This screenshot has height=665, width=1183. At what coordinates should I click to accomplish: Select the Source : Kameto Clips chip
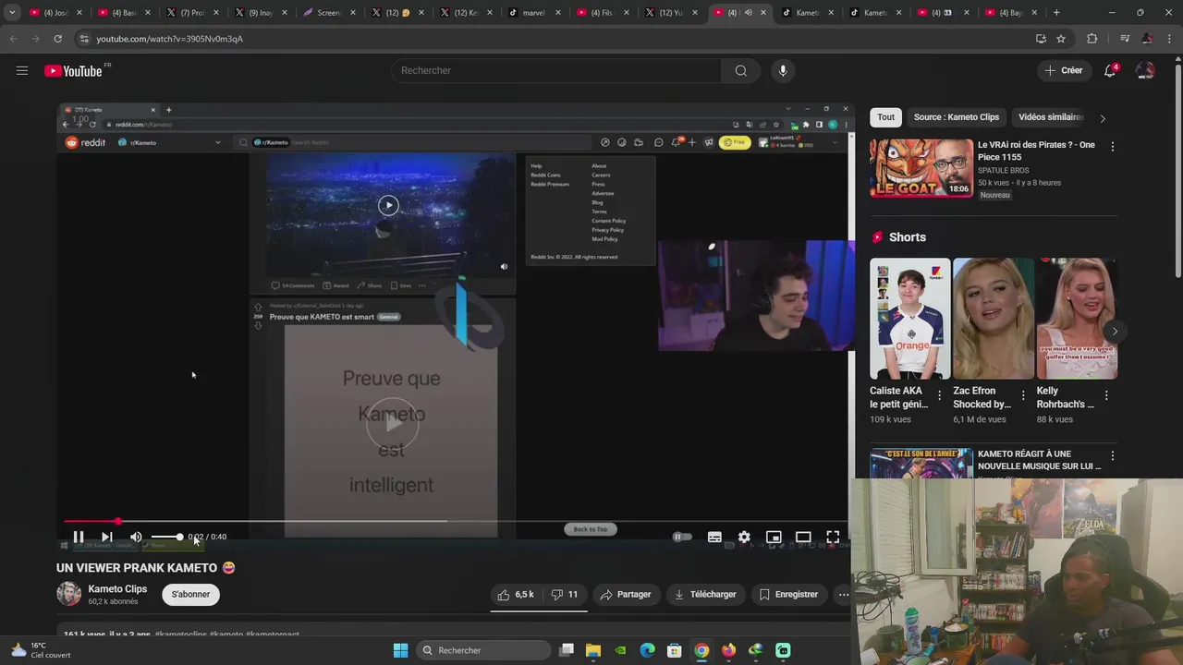[957, 117]
